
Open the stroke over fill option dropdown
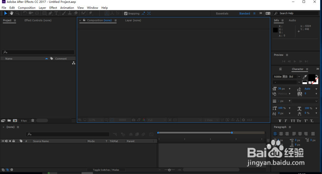click(305, 101)
